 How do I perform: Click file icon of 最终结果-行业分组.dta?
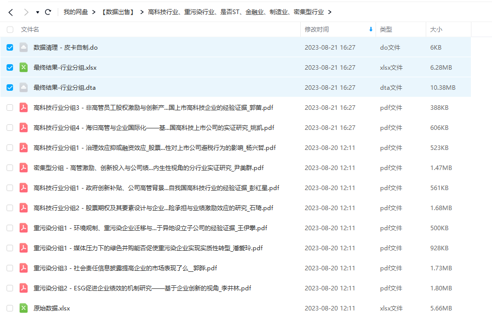click(24, 87)
